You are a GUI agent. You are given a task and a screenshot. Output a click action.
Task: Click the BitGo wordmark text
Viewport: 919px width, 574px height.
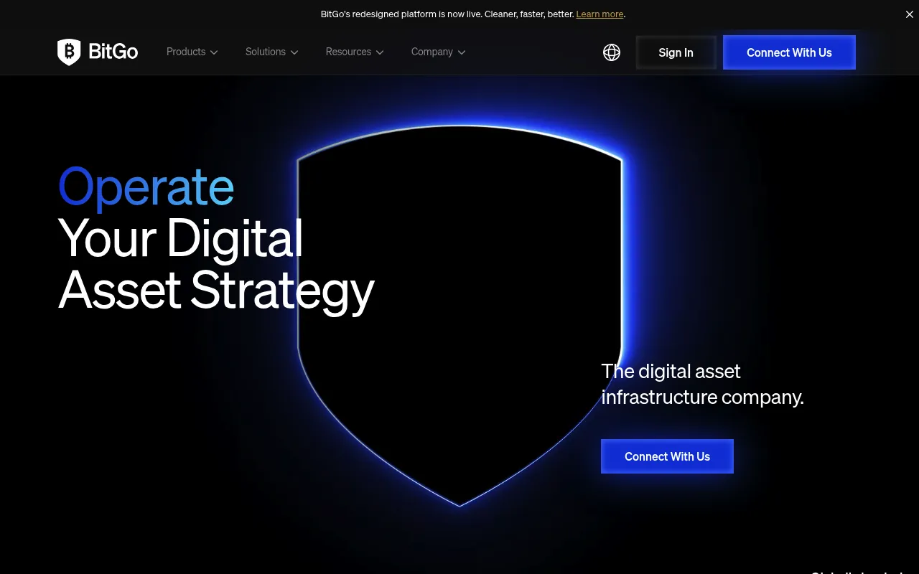[x=113, y=52]
